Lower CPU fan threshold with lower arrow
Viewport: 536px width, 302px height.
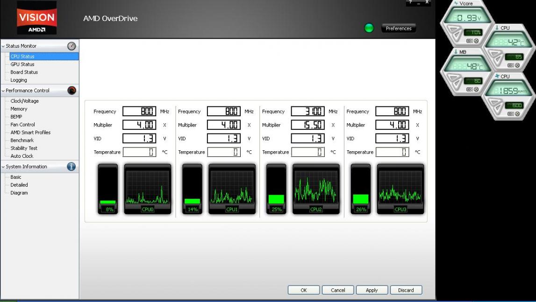[x=498, y=108]
